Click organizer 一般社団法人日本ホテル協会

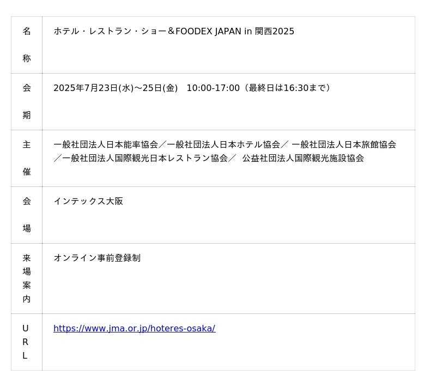point(223,145)
